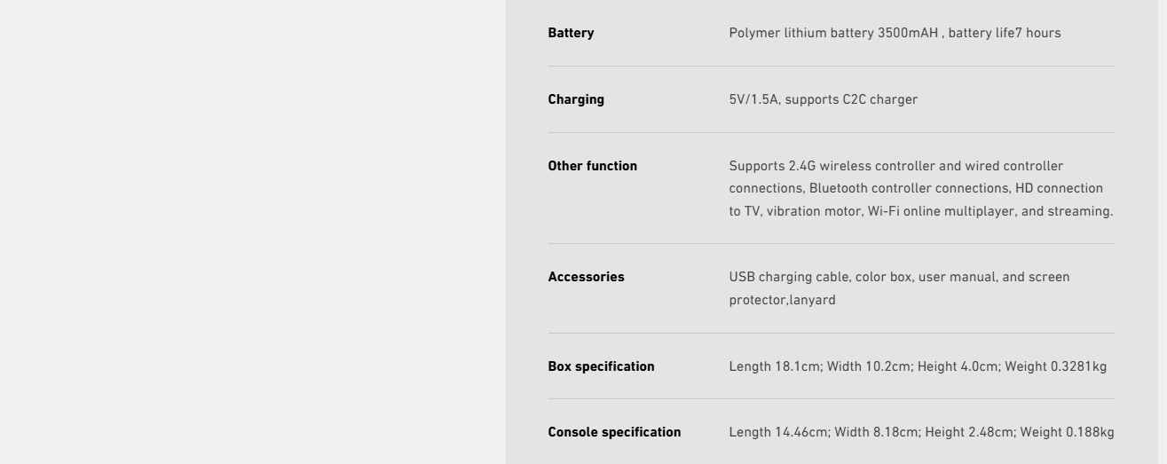Image resolution: width=1167 pixels, height=464 pixels.
Task: Click the Charging specification label
Action: point(576,99)
